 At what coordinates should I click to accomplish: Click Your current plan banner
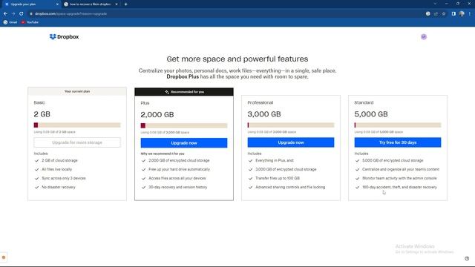click(x=77, y=91)
